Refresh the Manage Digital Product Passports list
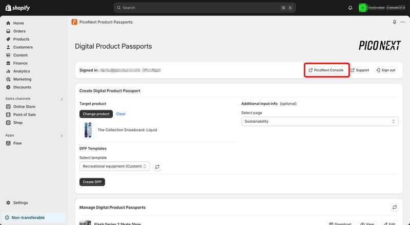The height and width of the screenshot is (225, 410). [x=394, y=207]
